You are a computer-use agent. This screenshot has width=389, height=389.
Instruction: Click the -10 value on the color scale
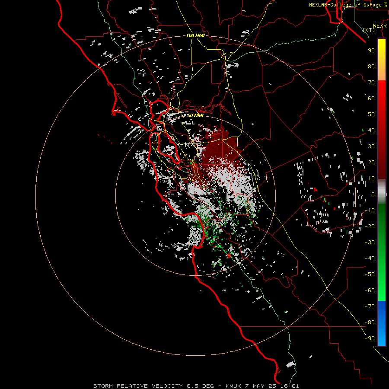(x=370, y=210)
